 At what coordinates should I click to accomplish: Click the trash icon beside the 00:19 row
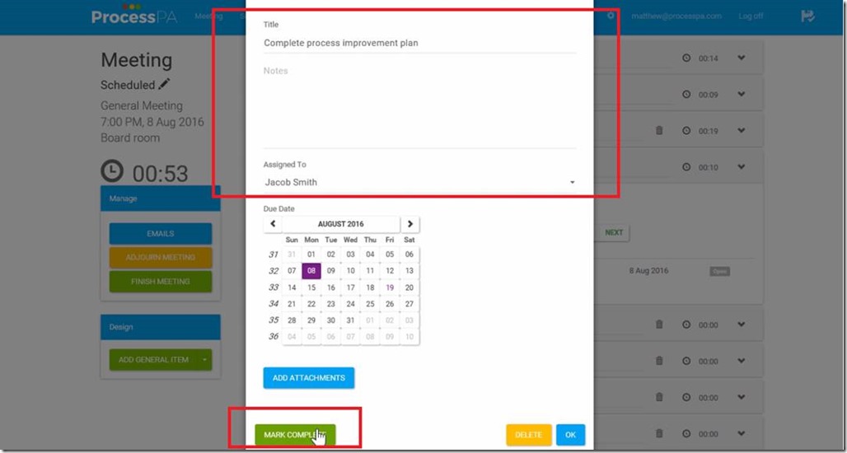point(659,131)
